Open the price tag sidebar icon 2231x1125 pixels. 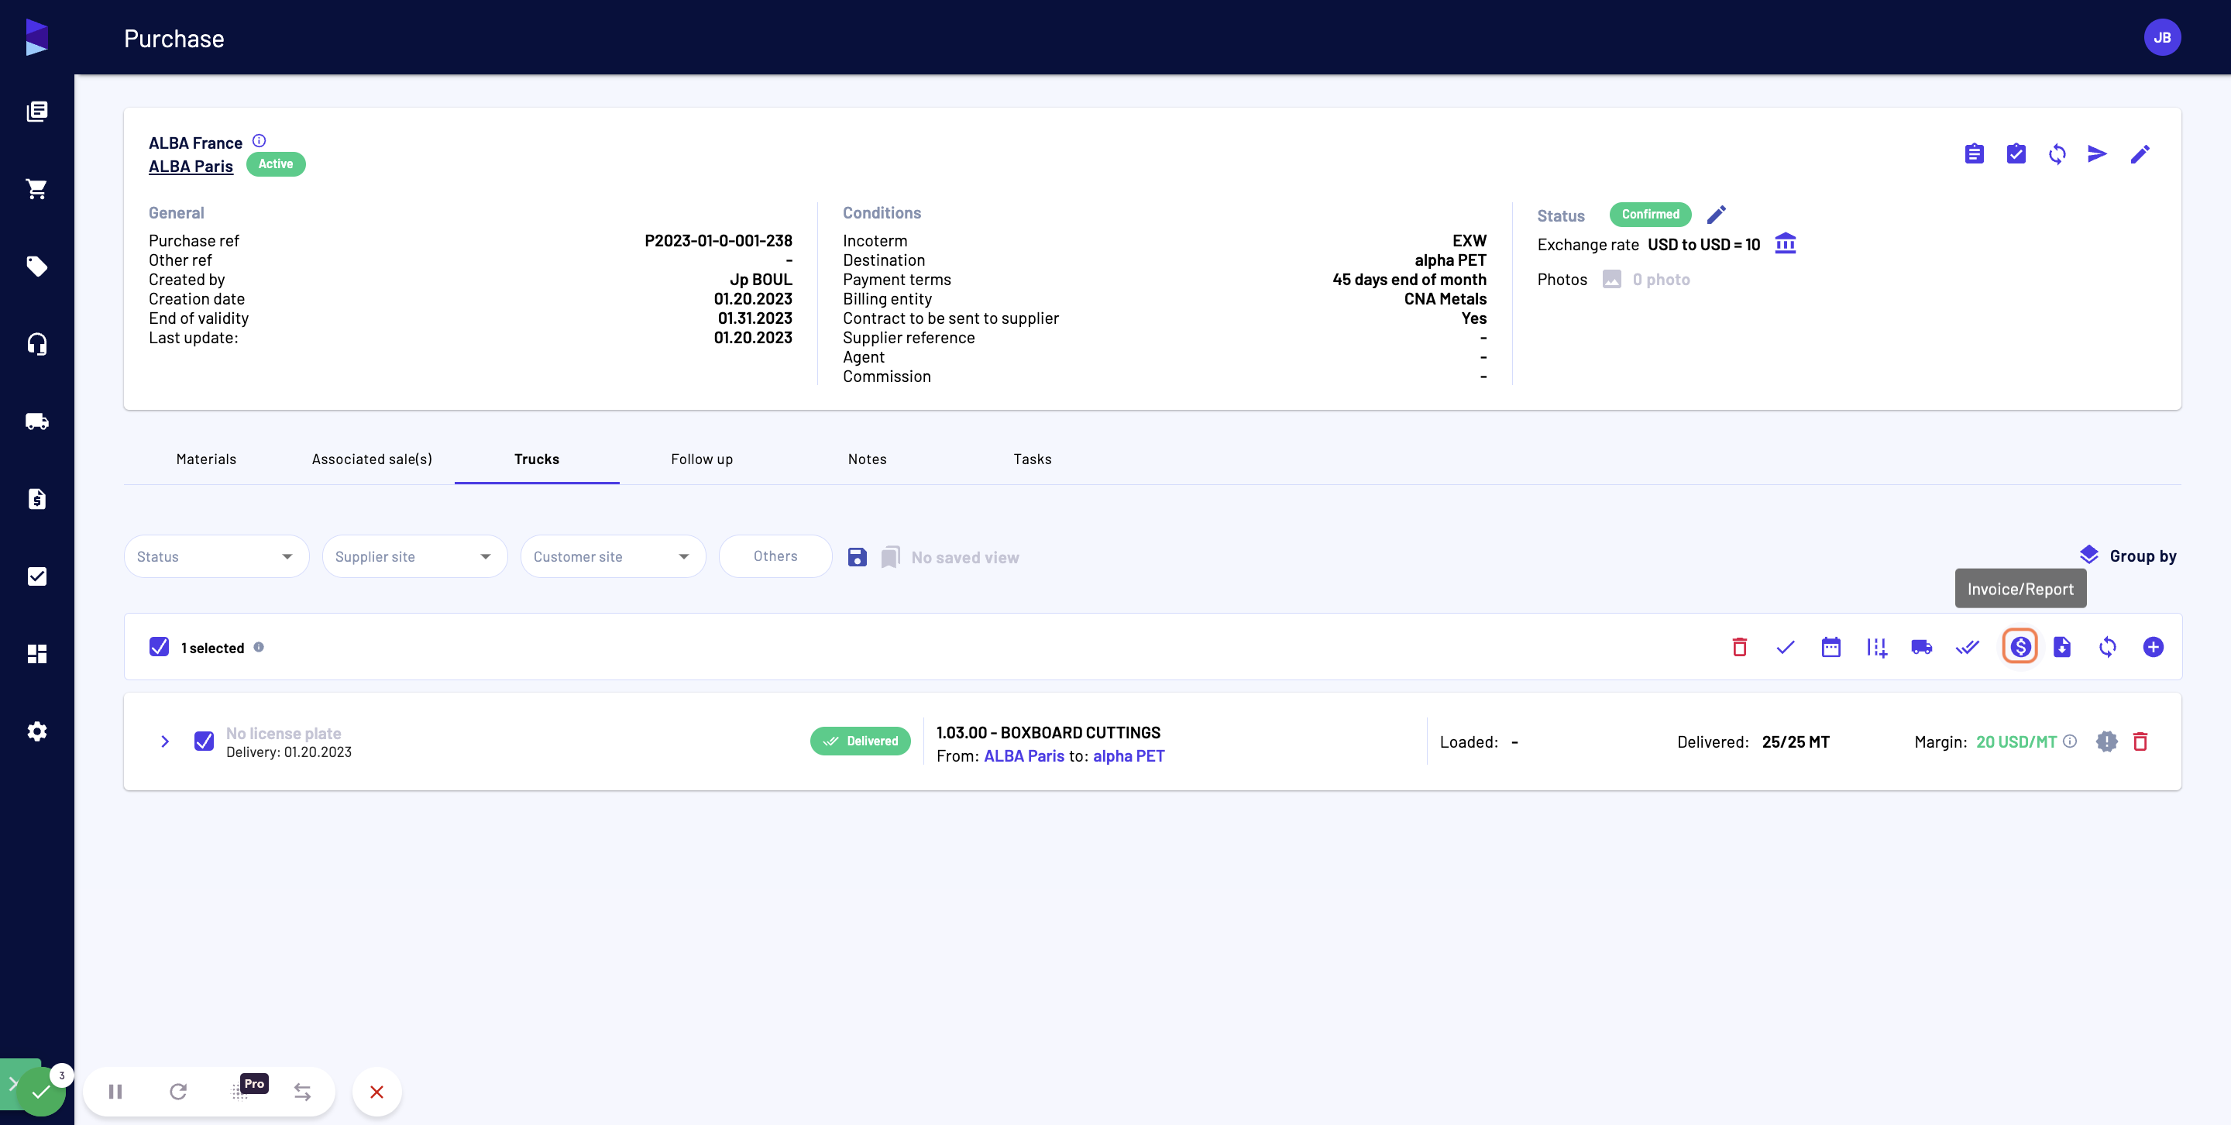(x=36, y=266)
